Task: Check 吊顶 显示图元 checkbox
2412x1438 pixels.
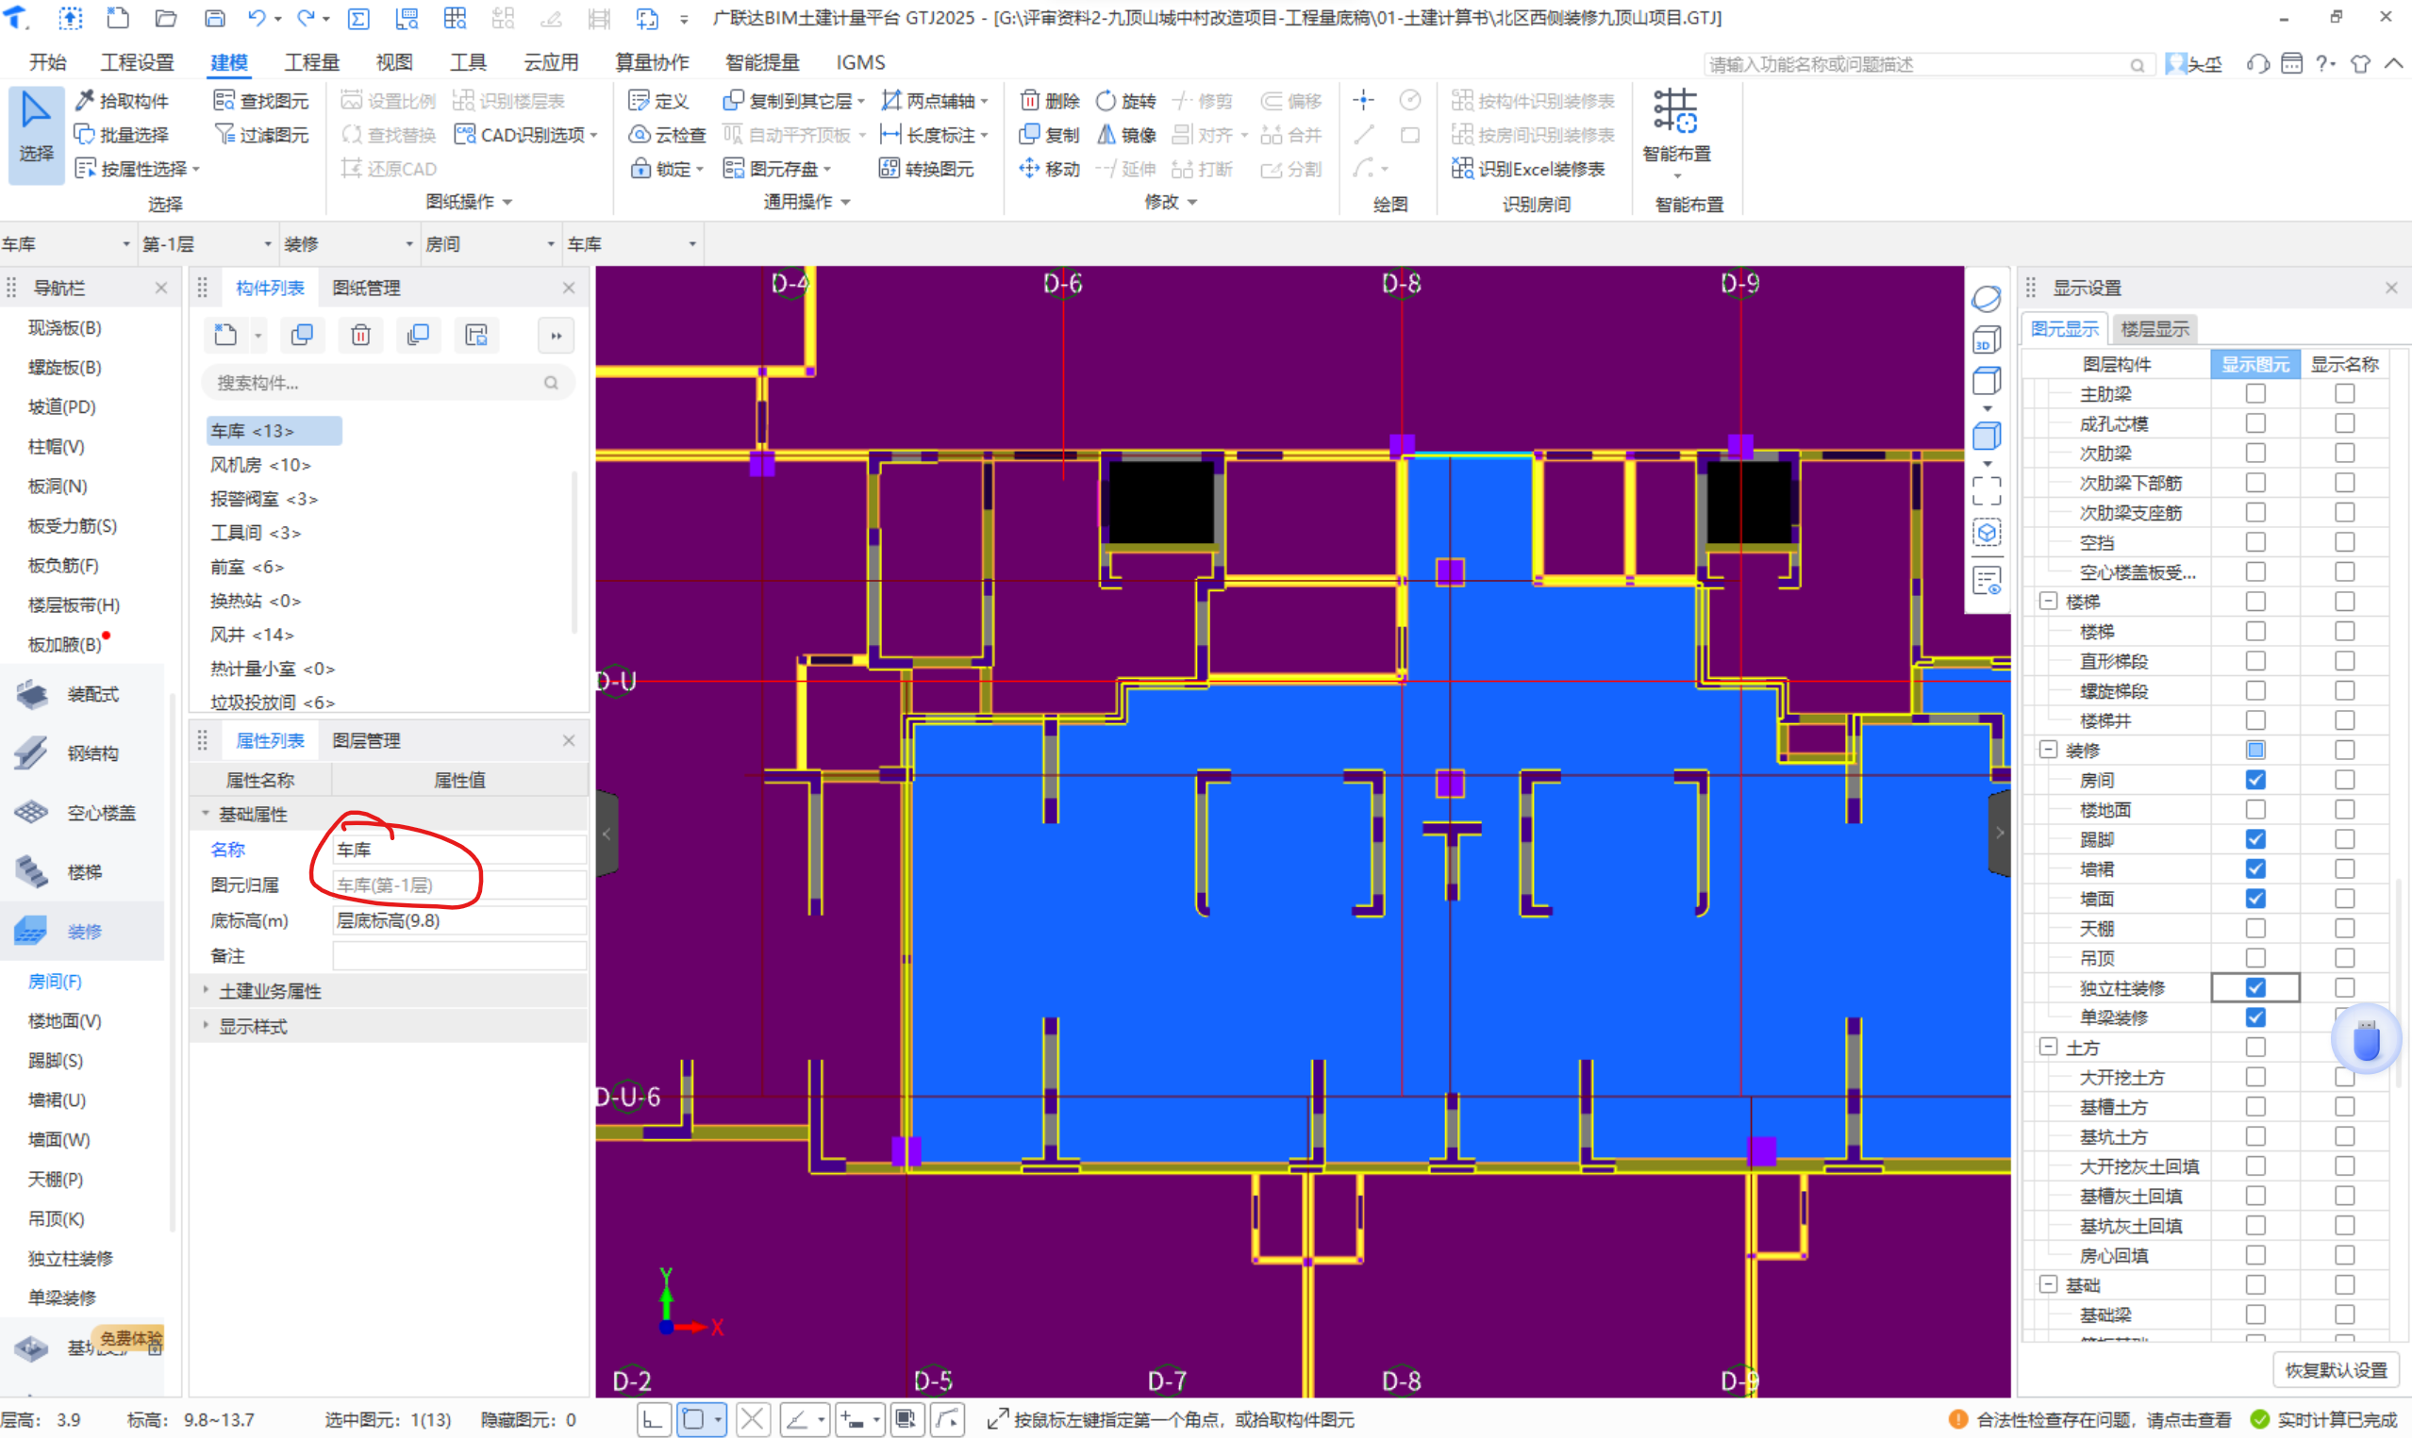Action: [x=2255, y=957]
